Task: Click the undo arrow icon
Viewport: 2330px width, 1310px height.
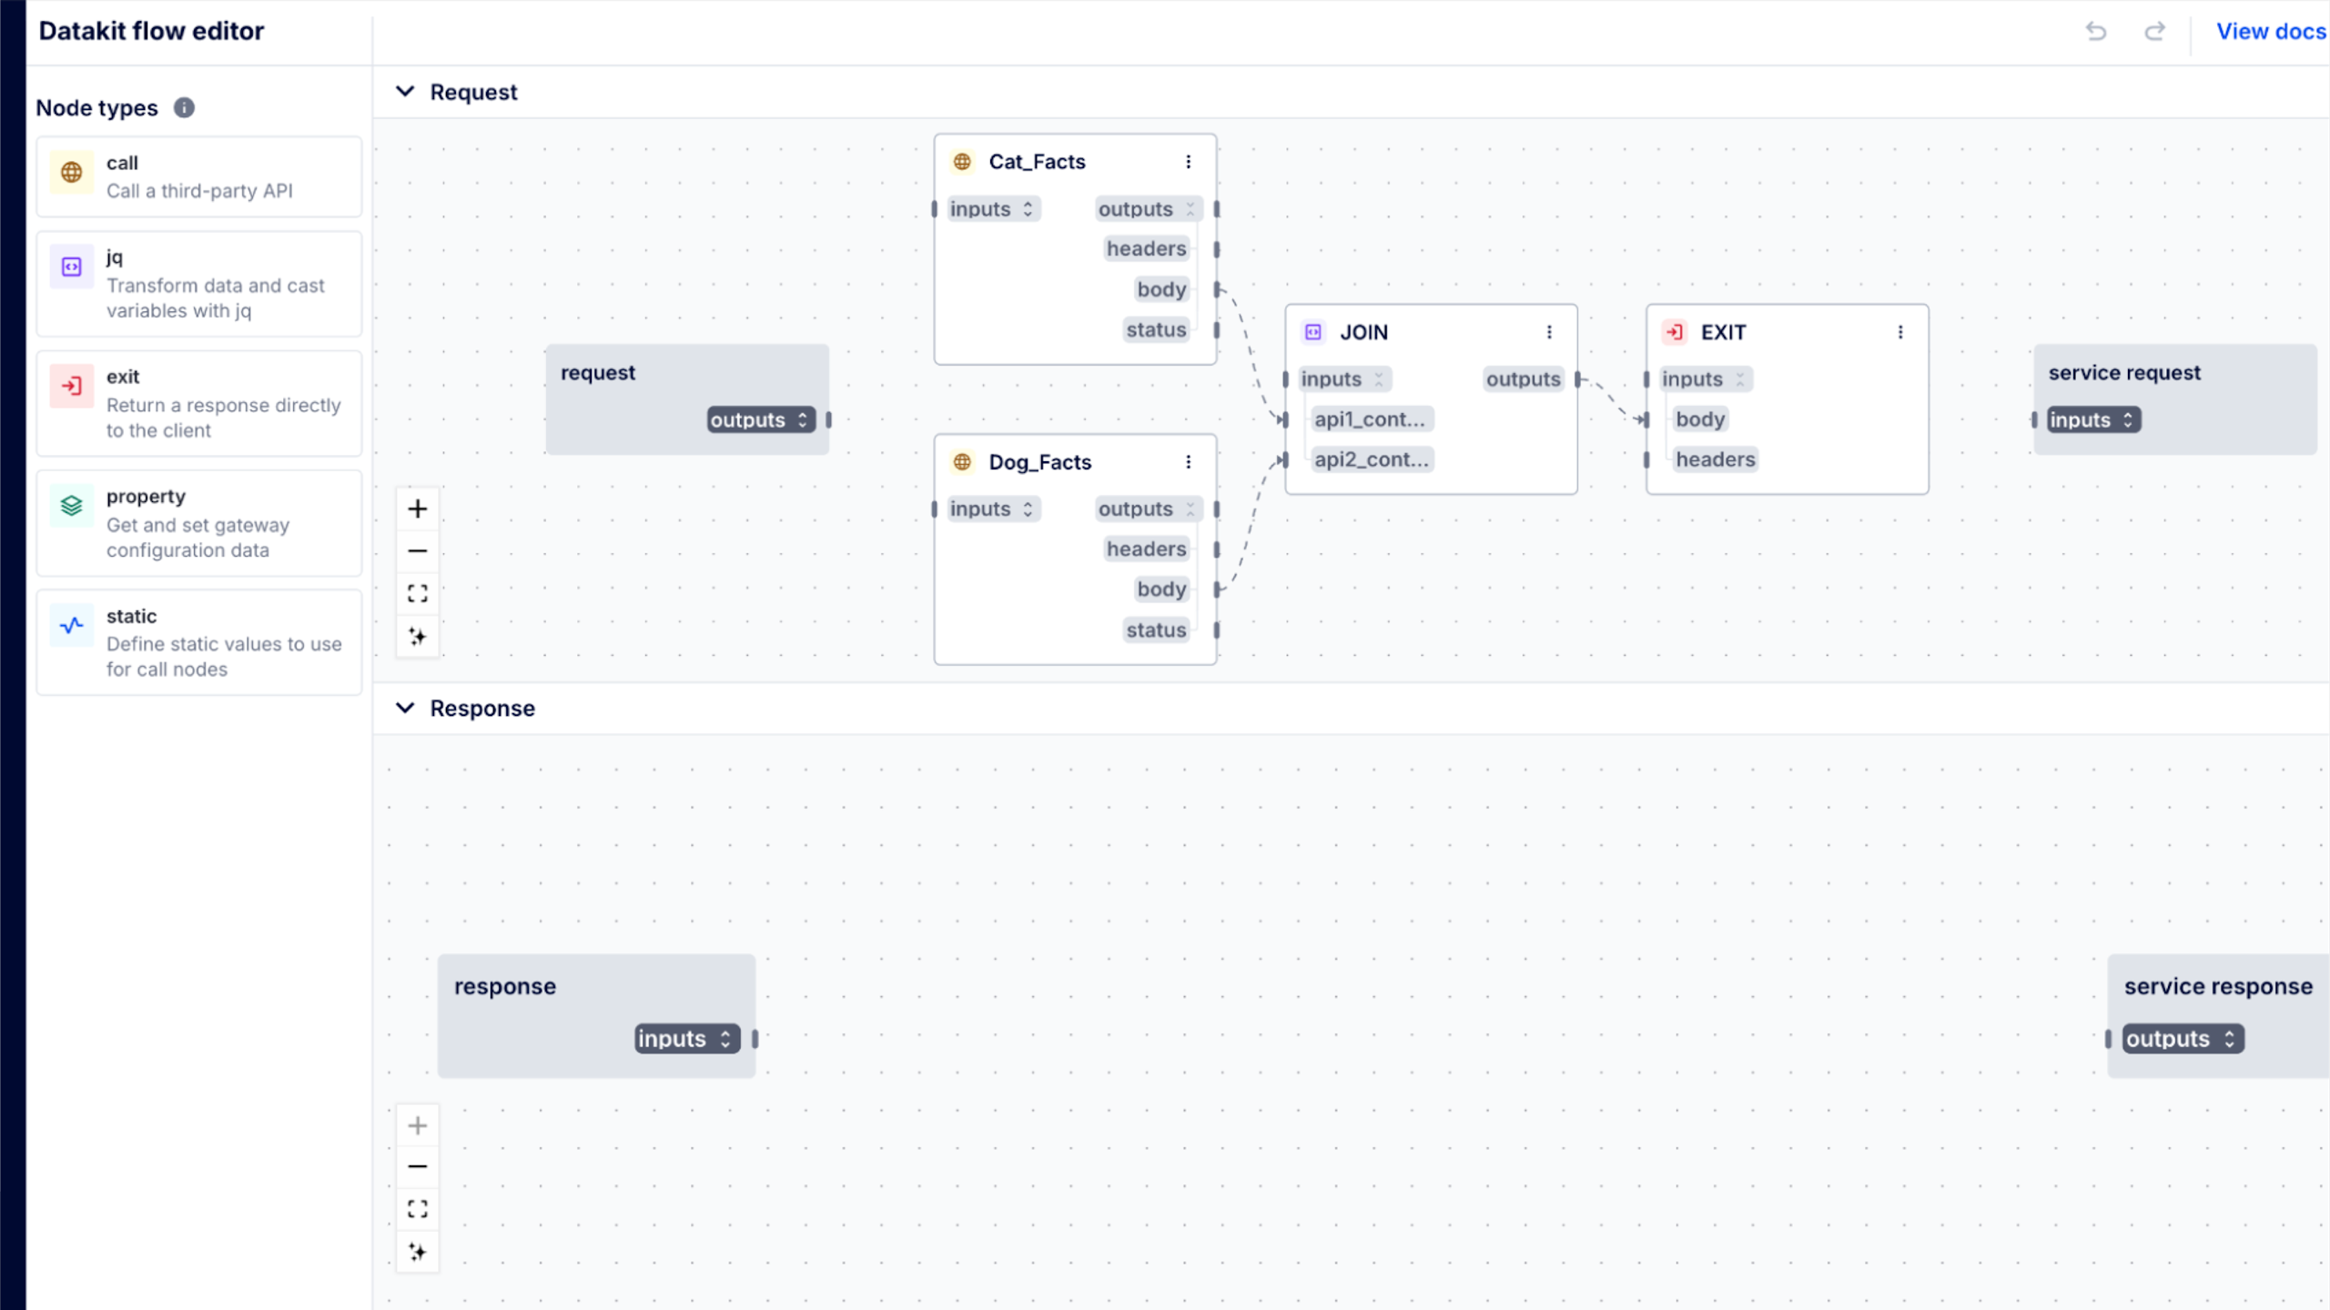Action: click(2096, 32)
